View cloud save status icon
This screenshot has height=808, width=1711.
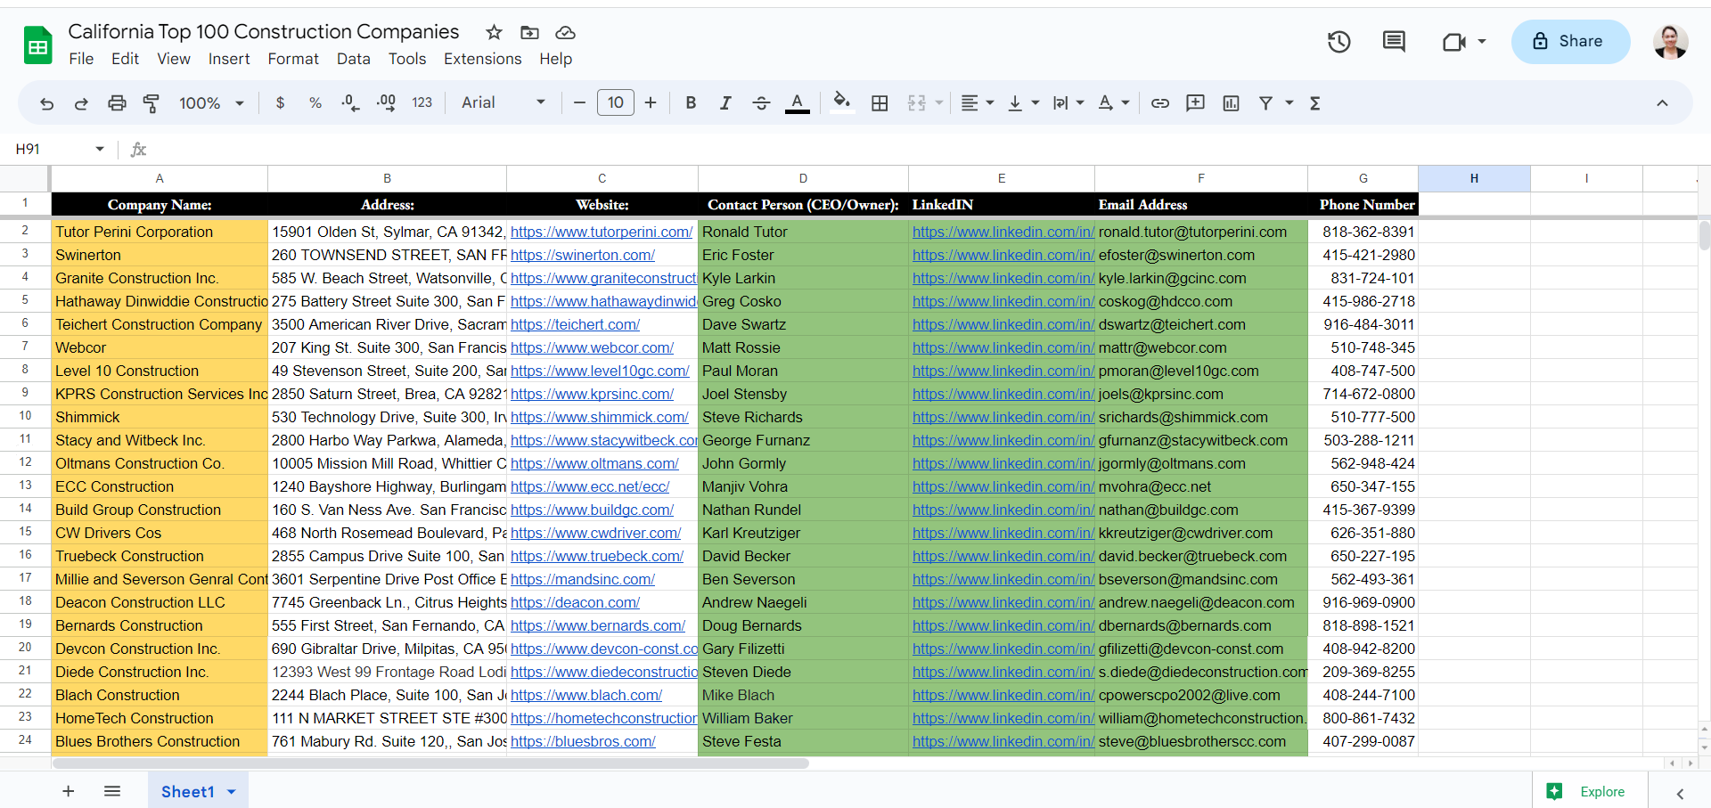[565, 33]
